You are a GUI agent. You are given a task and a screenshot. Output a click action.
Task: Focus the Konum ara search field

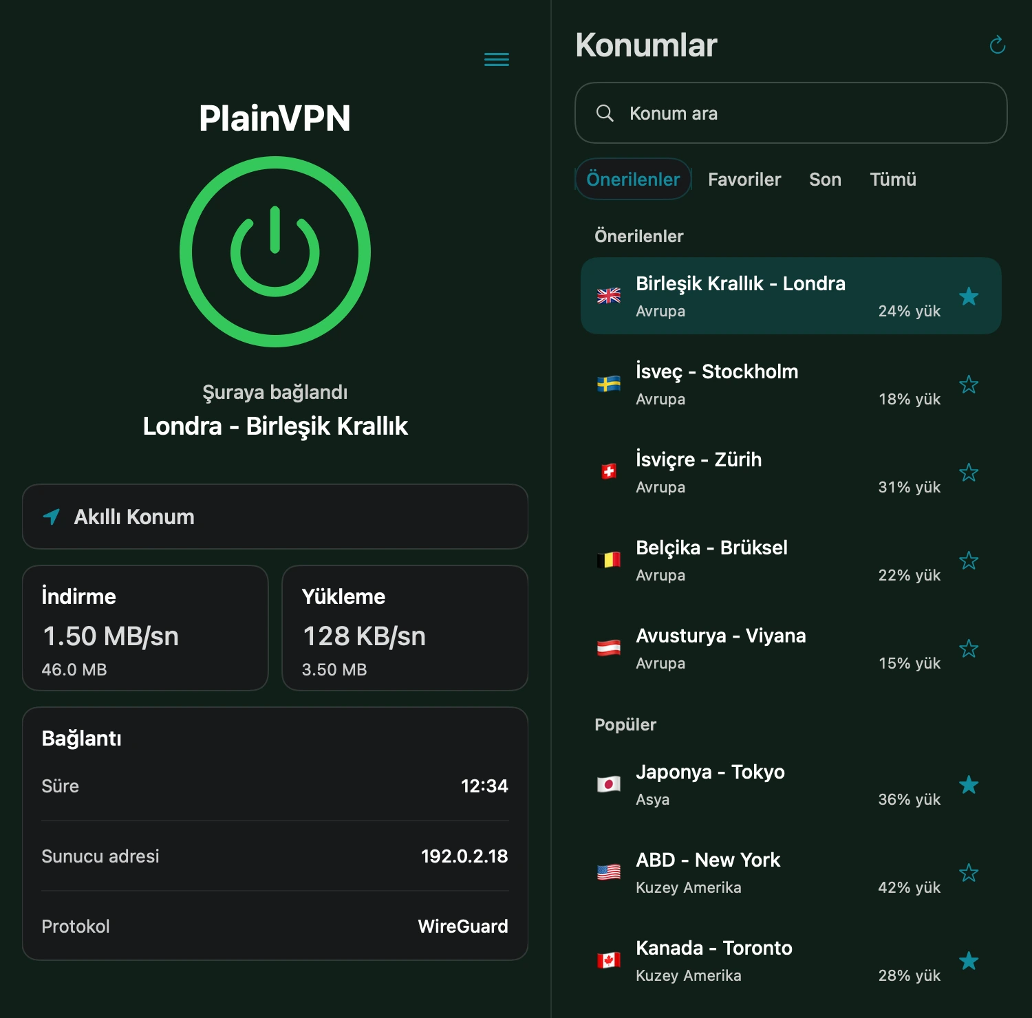[791, 113]
